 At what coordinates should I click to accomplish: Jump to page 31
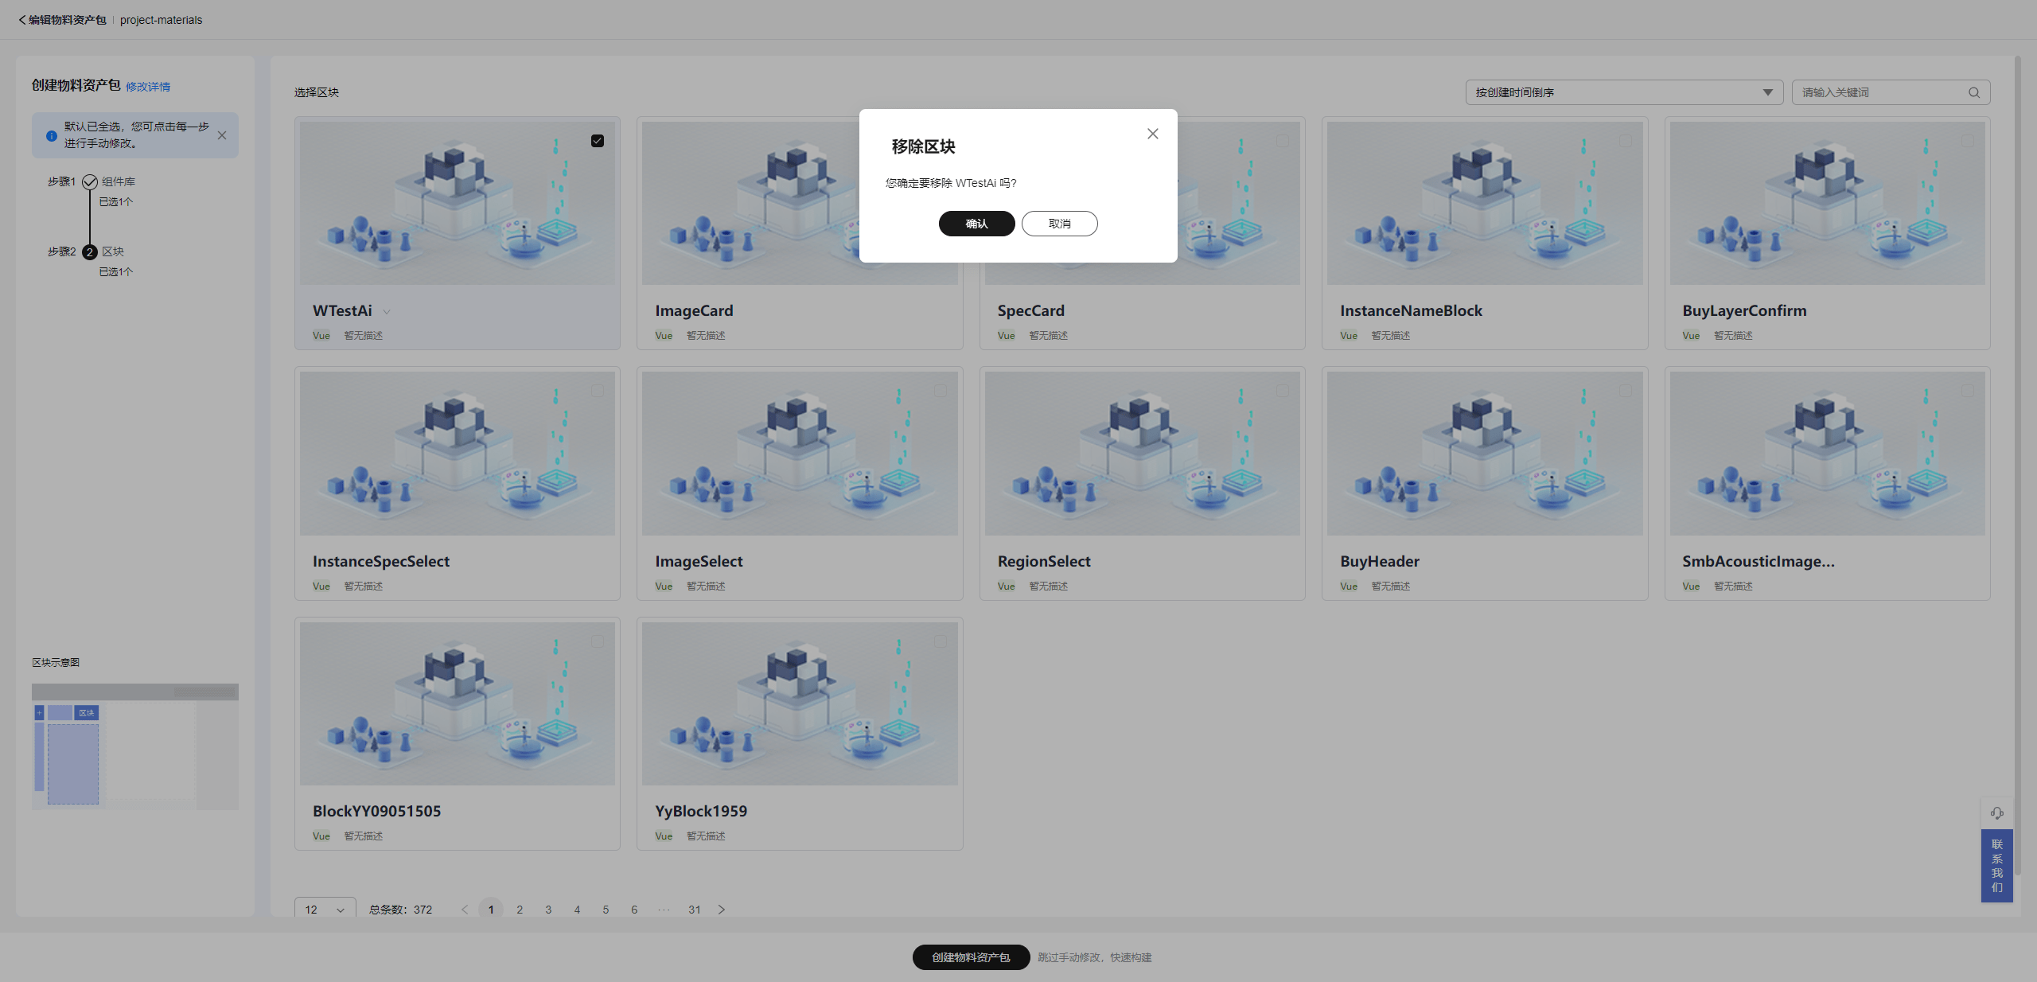point(695,910)
